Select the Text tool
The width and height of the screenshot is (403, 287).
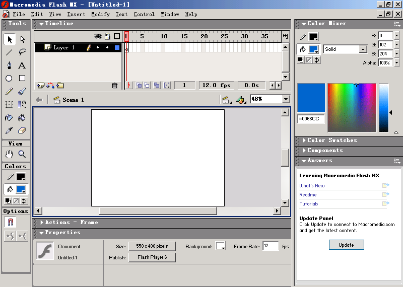(22, 65)
